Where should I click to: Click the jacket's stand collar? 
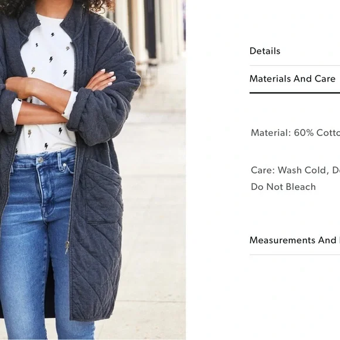[72, 21]
